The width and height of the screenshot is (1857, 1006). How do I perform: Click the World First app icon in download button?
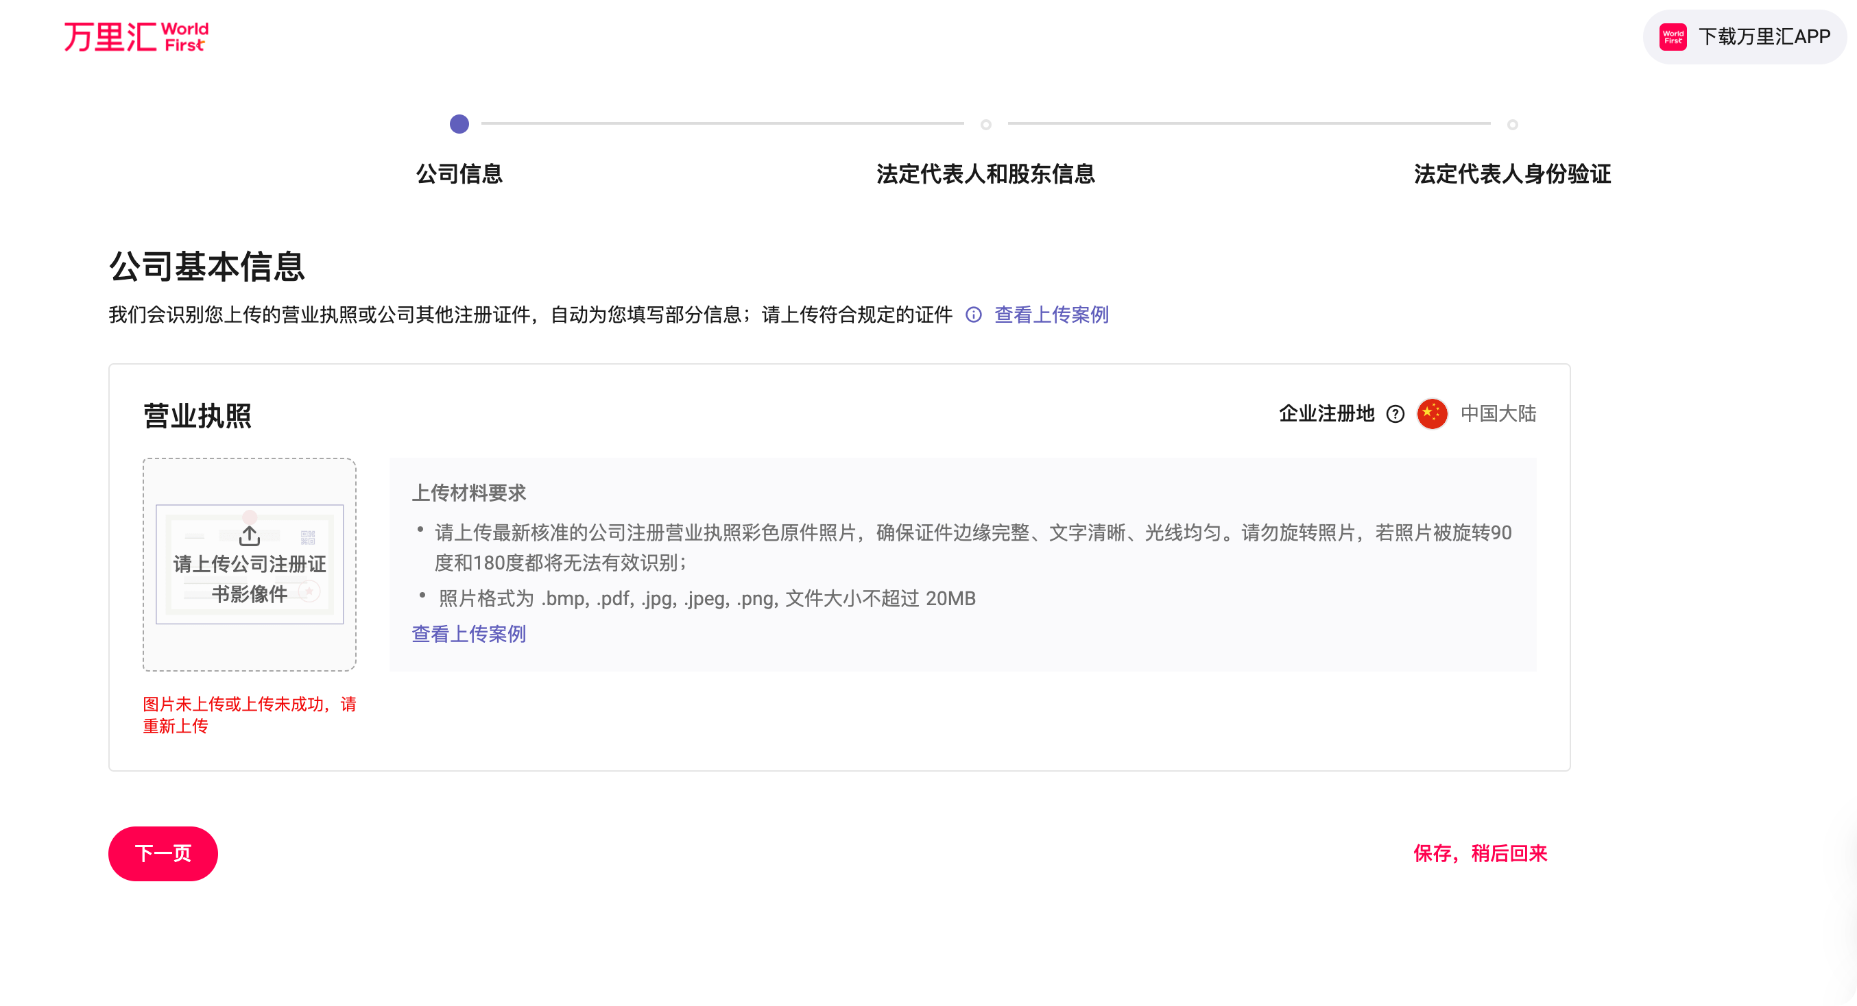click(1673, 37)
